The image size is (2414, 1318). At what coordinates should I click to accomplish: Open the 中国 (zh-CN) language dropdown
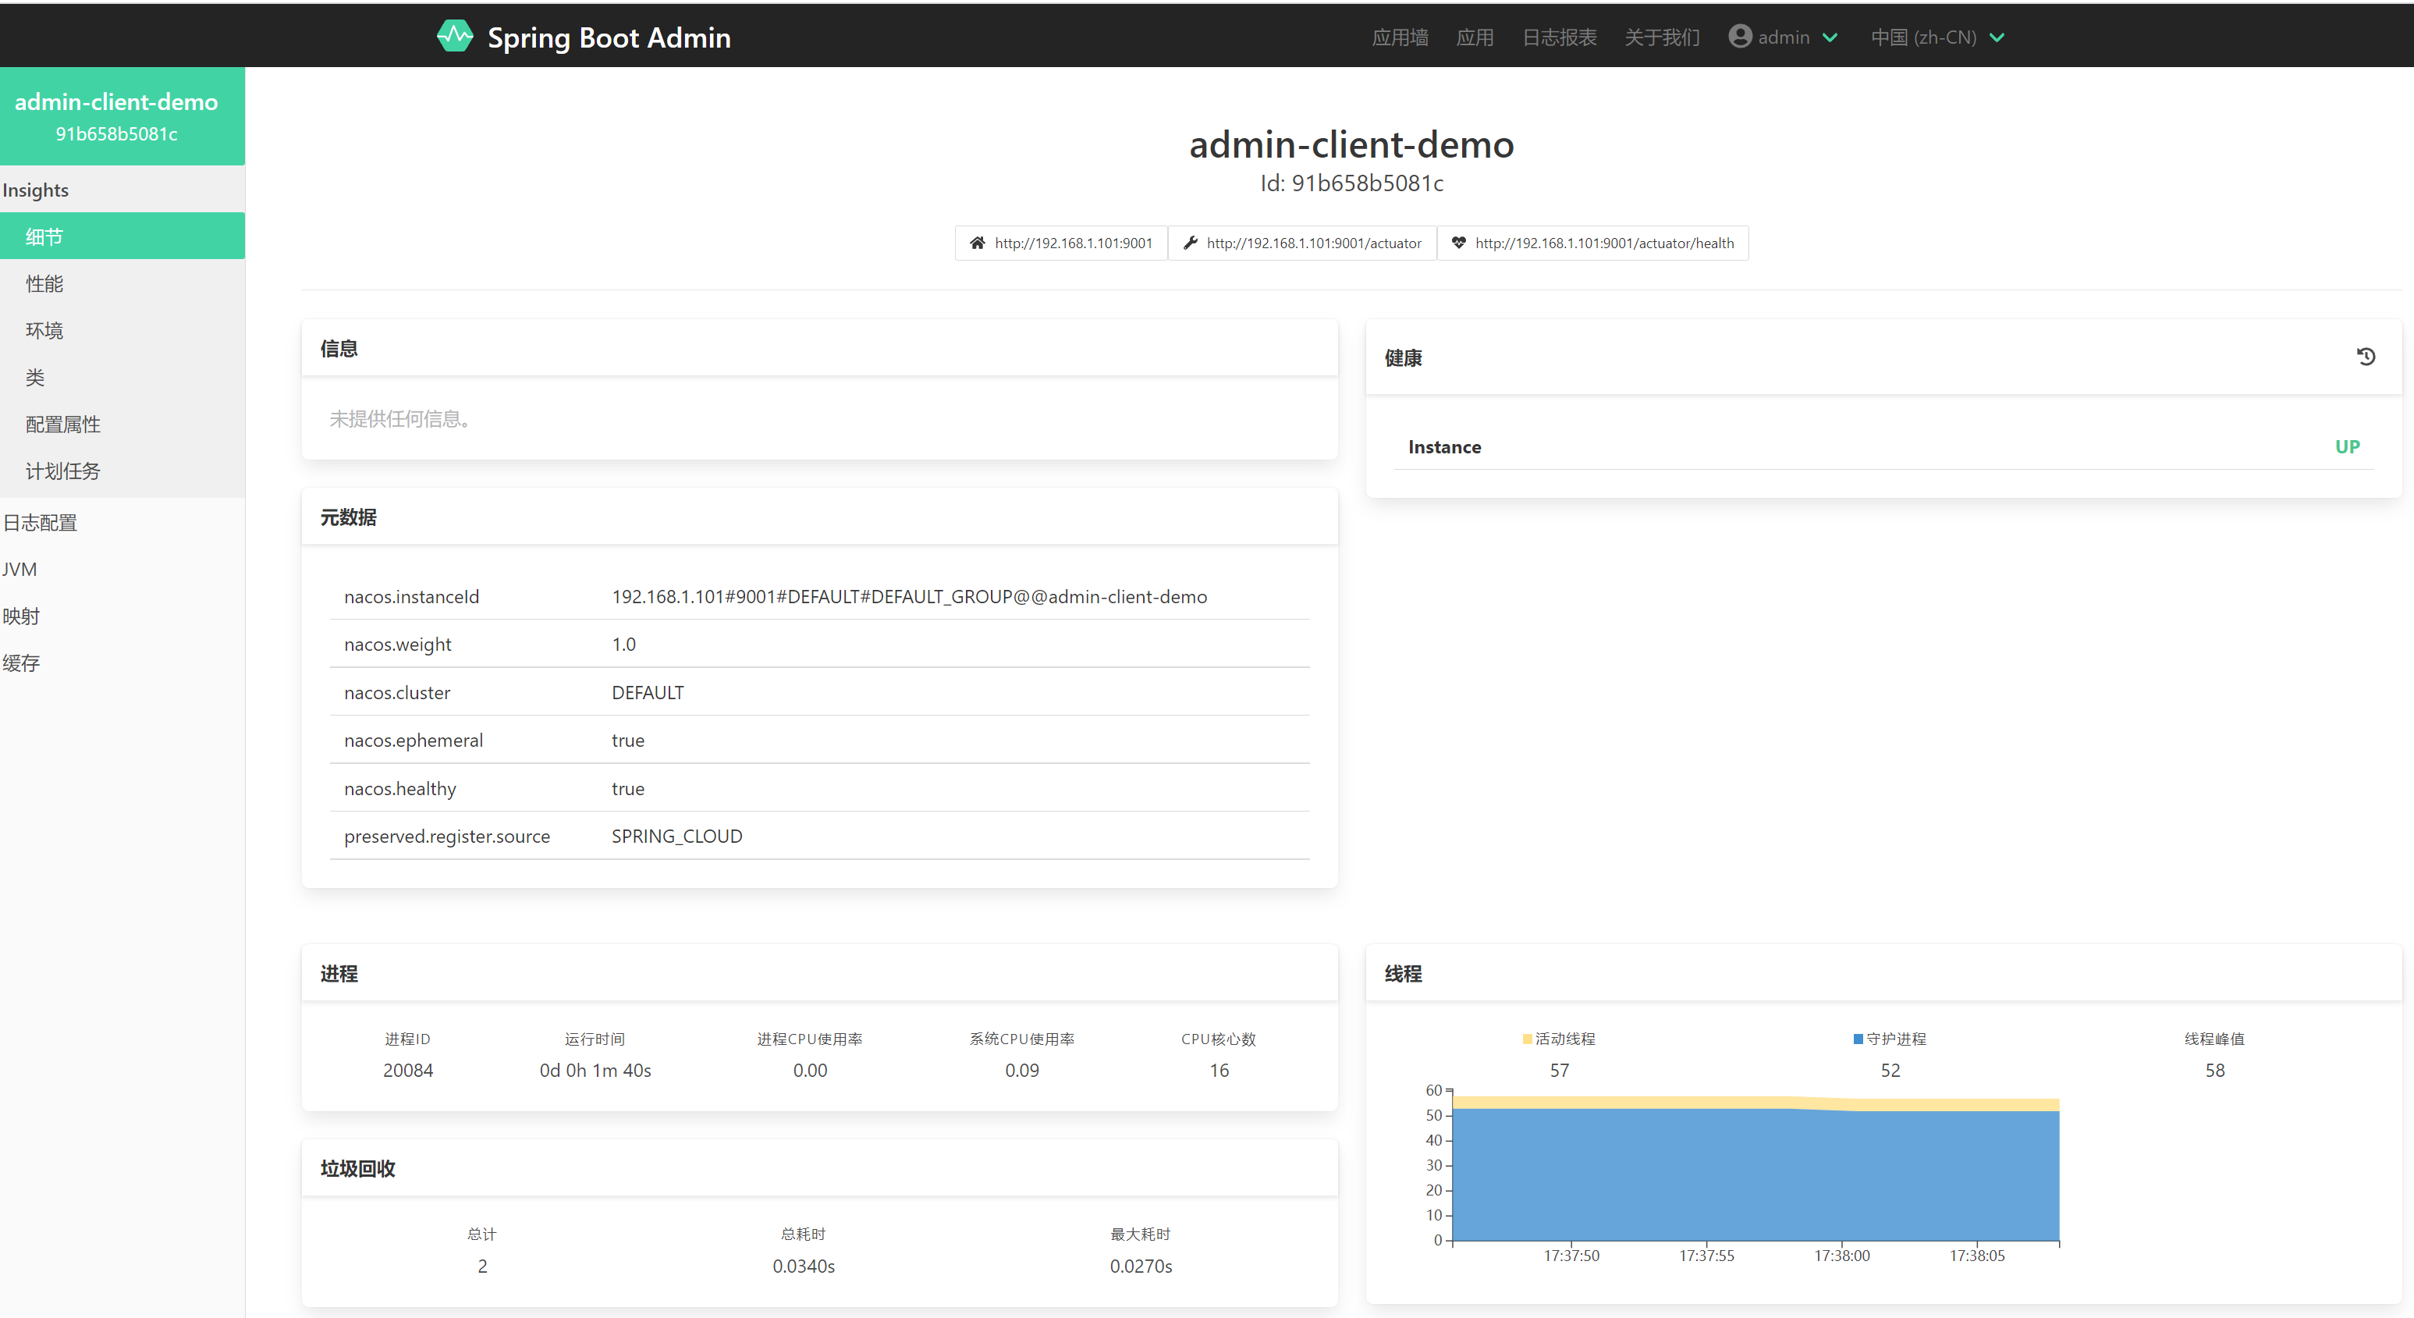pyautogui.click(x=1937, y=37)
